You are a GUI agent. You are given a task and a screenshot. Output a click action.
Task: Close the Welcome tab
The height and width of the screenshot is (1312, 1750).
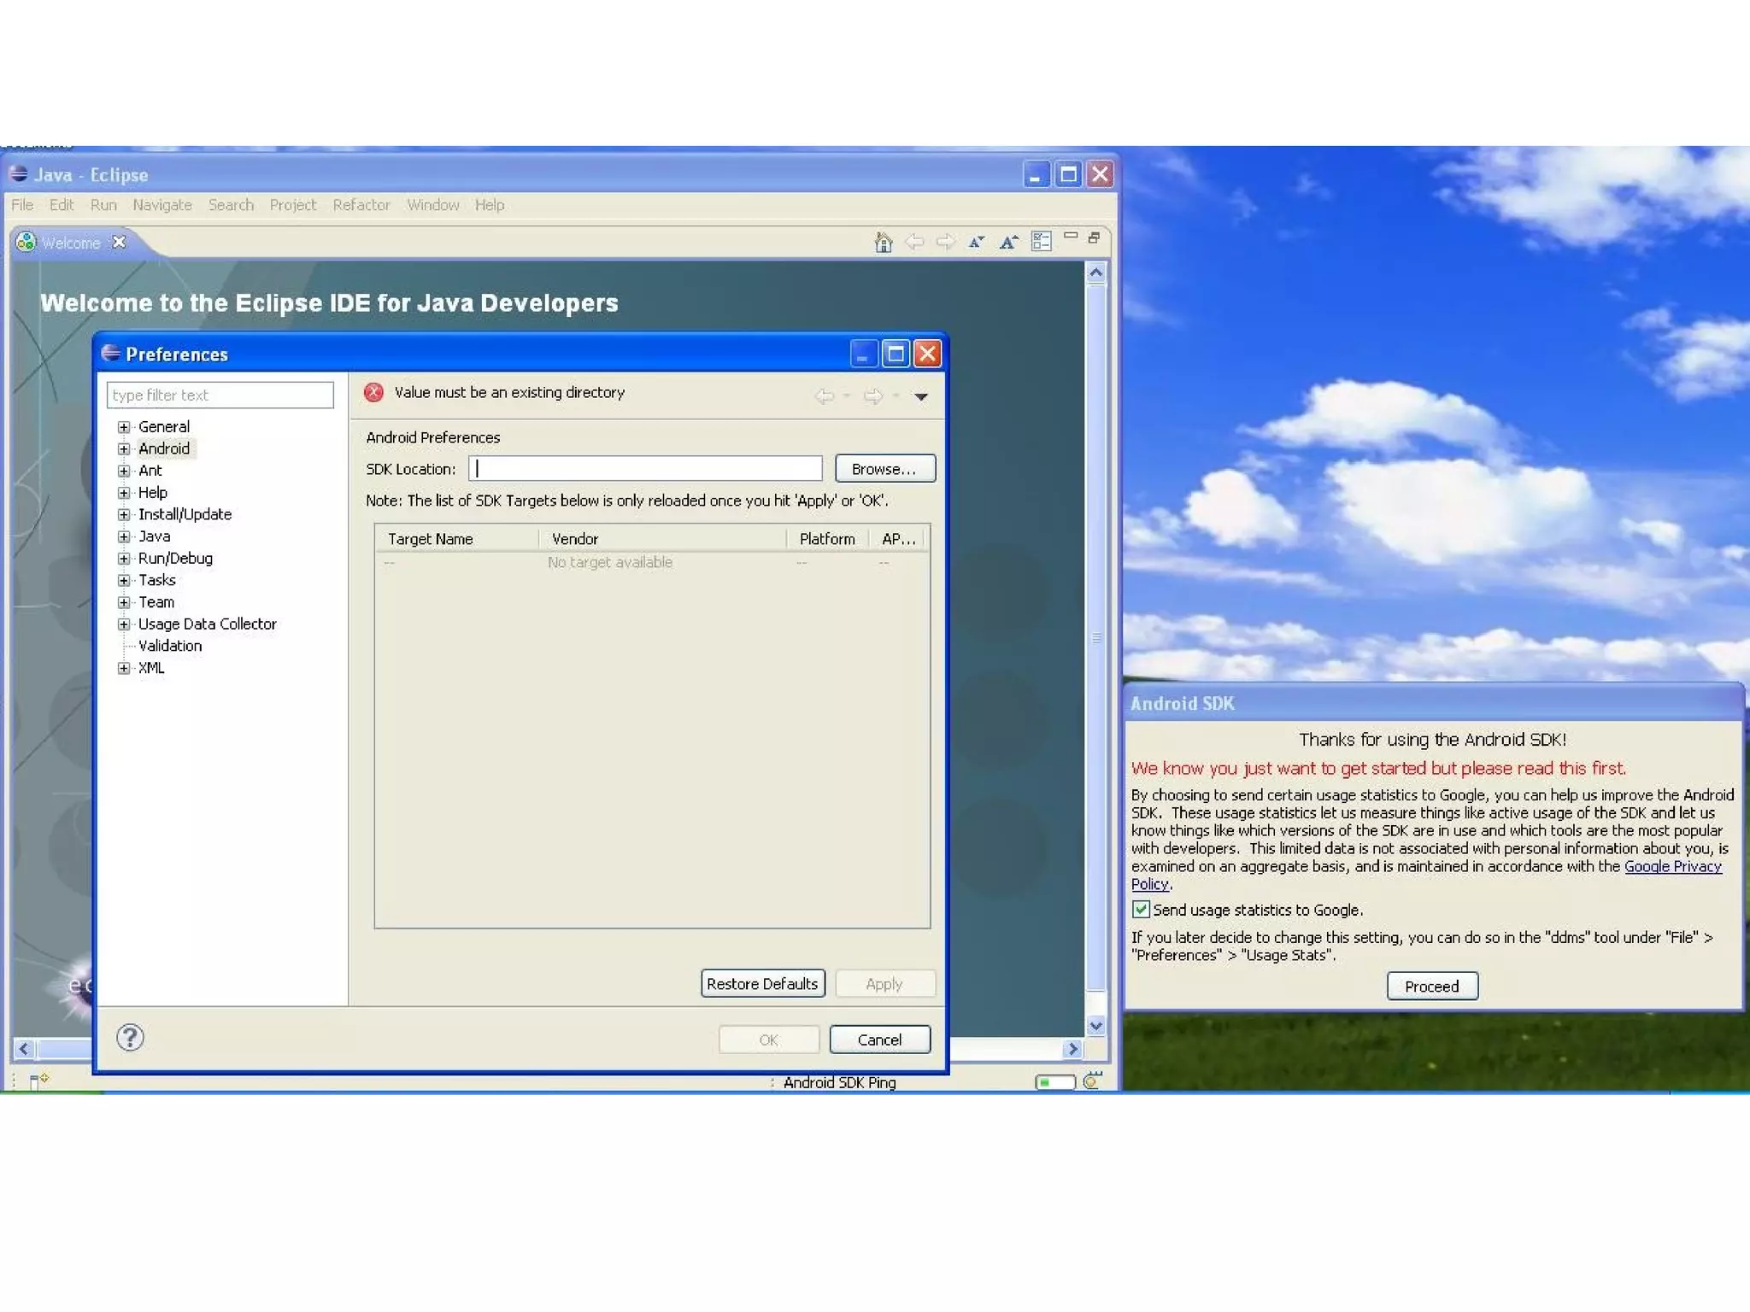coord(120,242)
